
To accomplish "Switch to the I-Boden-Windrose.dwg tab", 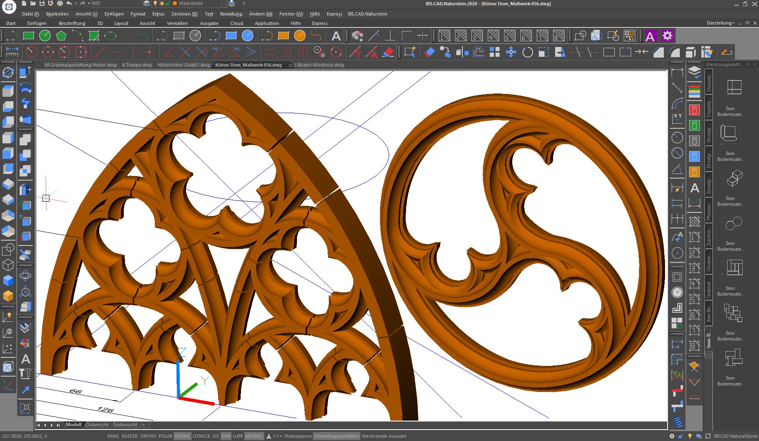I will tap(319, 65).
